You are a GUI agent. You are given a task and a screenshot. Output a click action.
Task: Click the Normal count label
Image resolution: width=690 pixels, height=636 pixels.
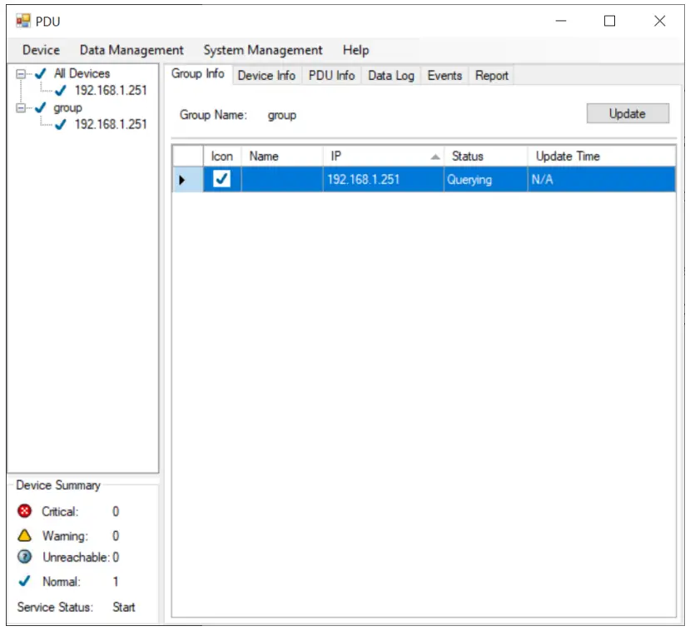point(116,581)
